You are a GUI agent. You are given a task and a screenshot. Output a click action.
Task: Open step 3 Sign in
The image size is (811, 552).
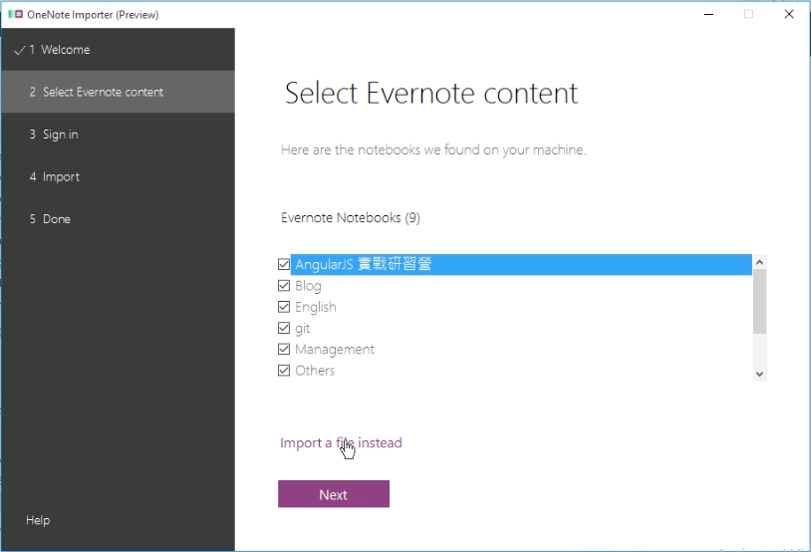118,135
